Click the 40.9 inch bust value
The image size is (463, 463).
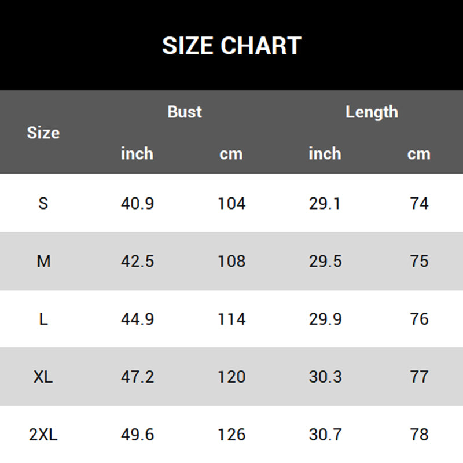(137, 203)
